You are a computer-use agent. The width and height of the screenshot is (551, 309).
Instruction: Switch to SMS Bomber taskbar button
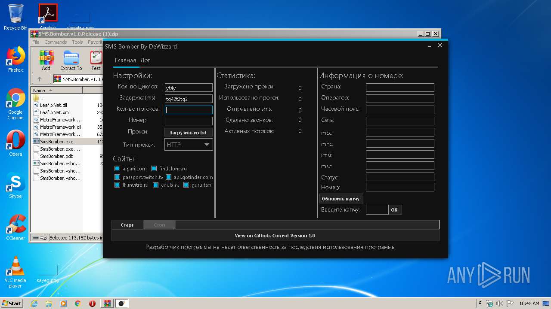pyautogui.click(x=122, y=303)
